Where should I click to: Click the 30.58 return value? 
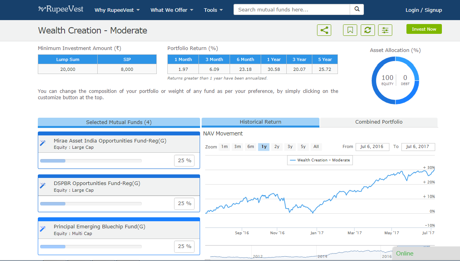click(274, 69)
